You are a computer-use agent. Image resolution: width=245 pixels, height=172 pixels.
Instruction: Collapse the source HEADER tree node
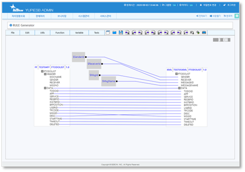coord(45,74)
